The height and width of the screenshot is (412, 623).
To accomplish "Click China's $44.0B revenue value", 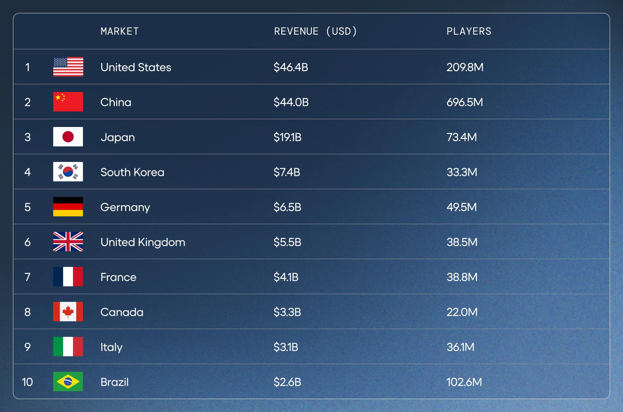I will [291, 102].
